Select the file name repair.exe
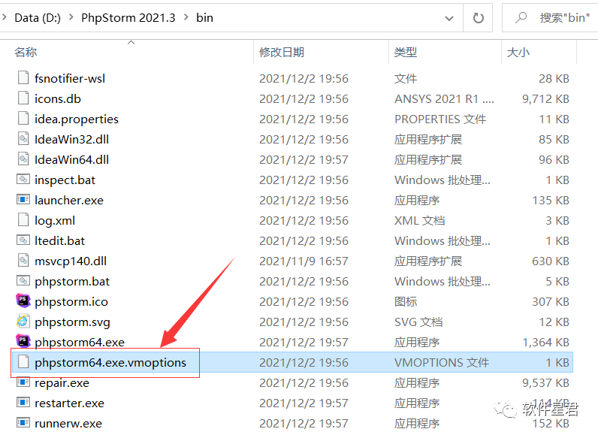Viewport: 598px width, 435px height. coord(62,382)
